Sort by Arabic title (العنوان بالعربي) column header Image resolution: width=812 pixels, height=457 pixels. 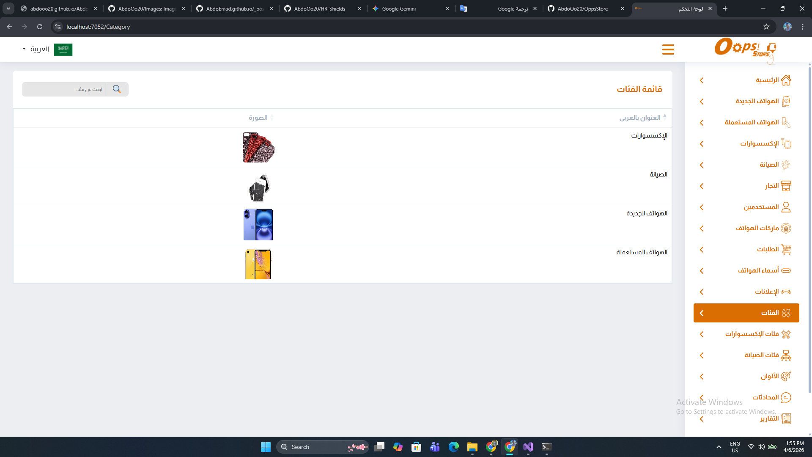tap(640, 118)
